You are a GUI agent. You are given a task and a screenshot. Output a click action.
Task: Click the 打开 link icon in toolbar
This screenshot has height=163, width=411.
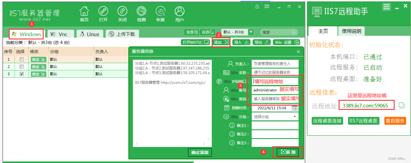[103, 12]
